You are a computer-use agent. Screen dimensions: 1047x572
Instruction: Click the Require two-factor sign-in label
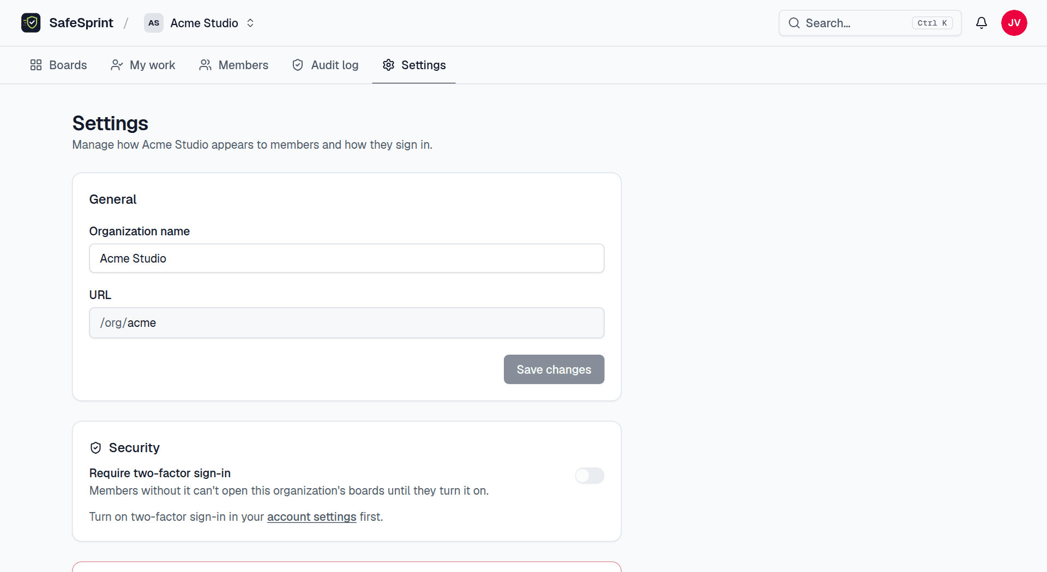click(x=160, y=473)
